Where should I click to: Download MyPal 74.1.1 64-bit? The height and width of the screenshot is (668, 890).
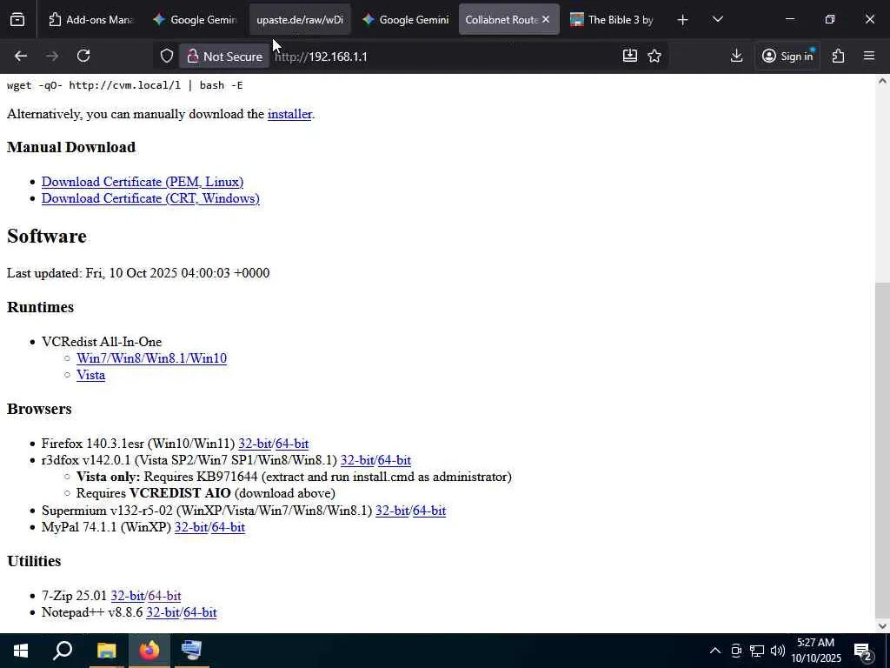point(229,527)
